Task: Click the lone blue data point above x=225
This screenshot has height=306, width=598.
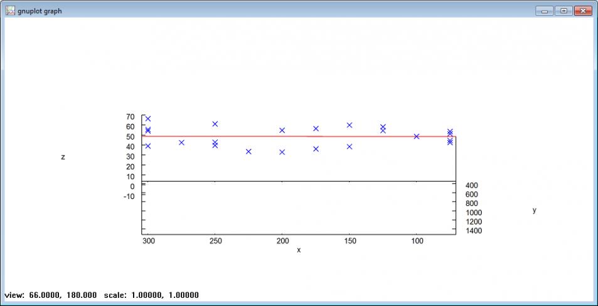Action: 248,151
